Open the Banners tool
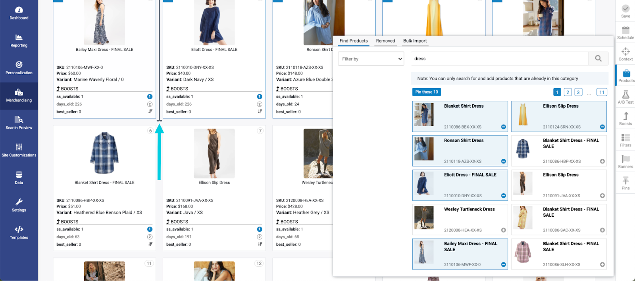The height and width of the screenshot is (281, 635). tap(625, 162)
